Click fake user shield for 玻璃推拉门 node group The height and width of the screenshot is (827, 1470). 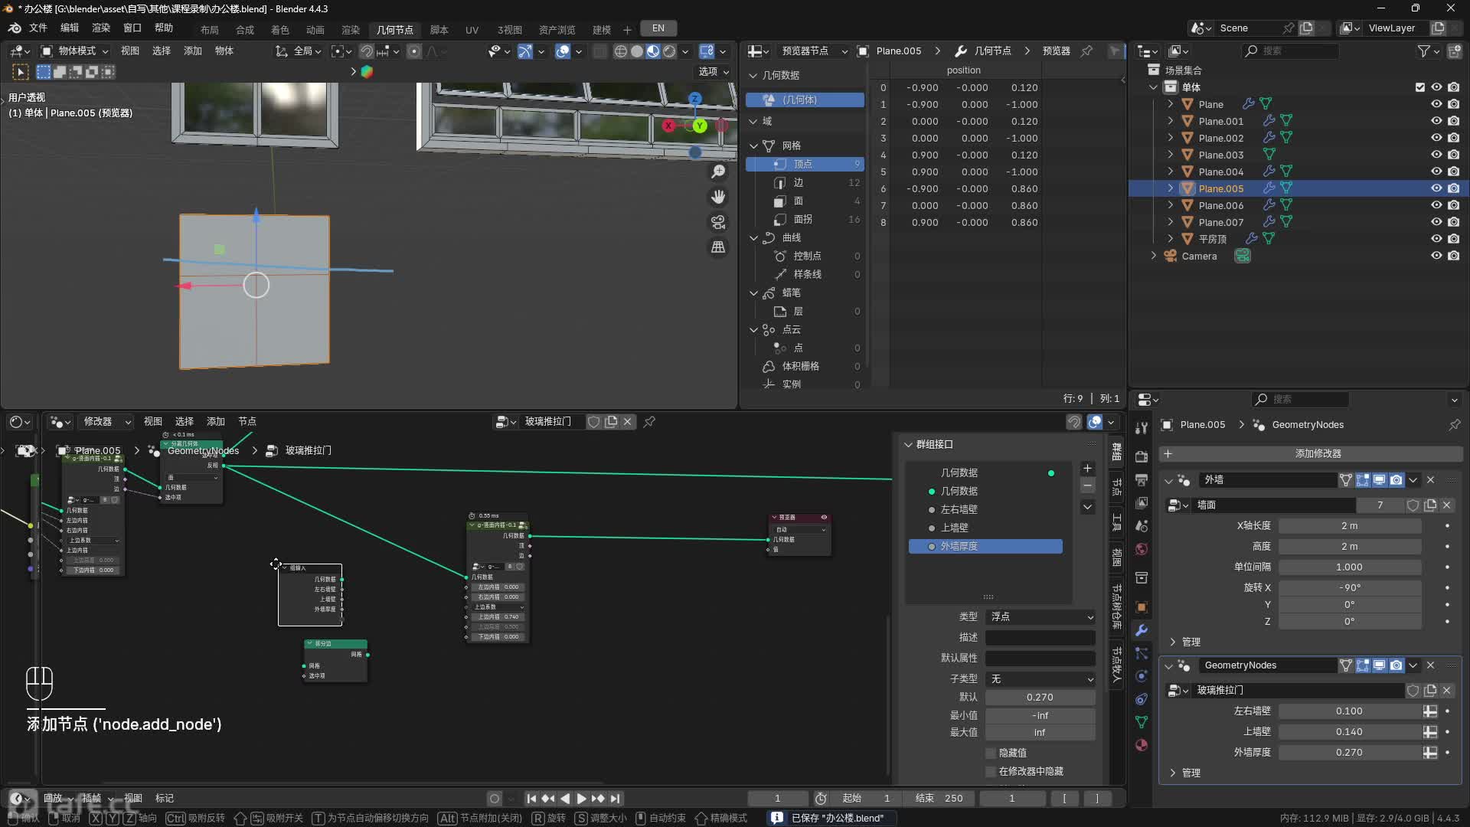pos(593,422)
